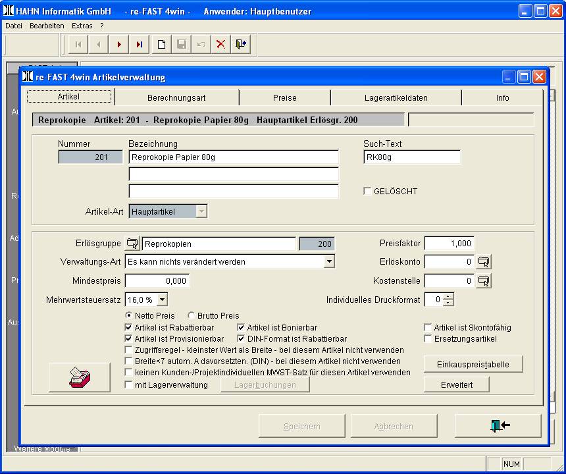Viewport: 566px width, 474px height.
Task: Click the Lagerbuchungen button
Action: tap(265, 385)
